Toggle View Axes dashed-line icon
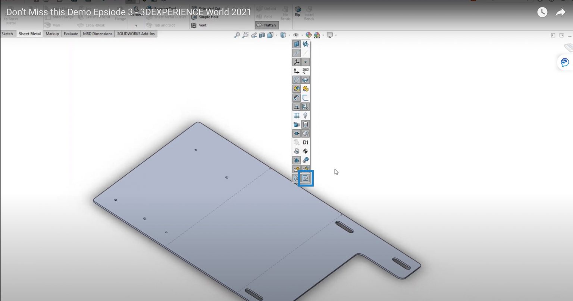The width and height of the screenshot is (573, 301). [x=297, y=53]
